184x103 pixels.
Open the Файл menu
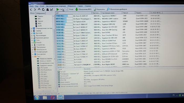coord(32,6)
